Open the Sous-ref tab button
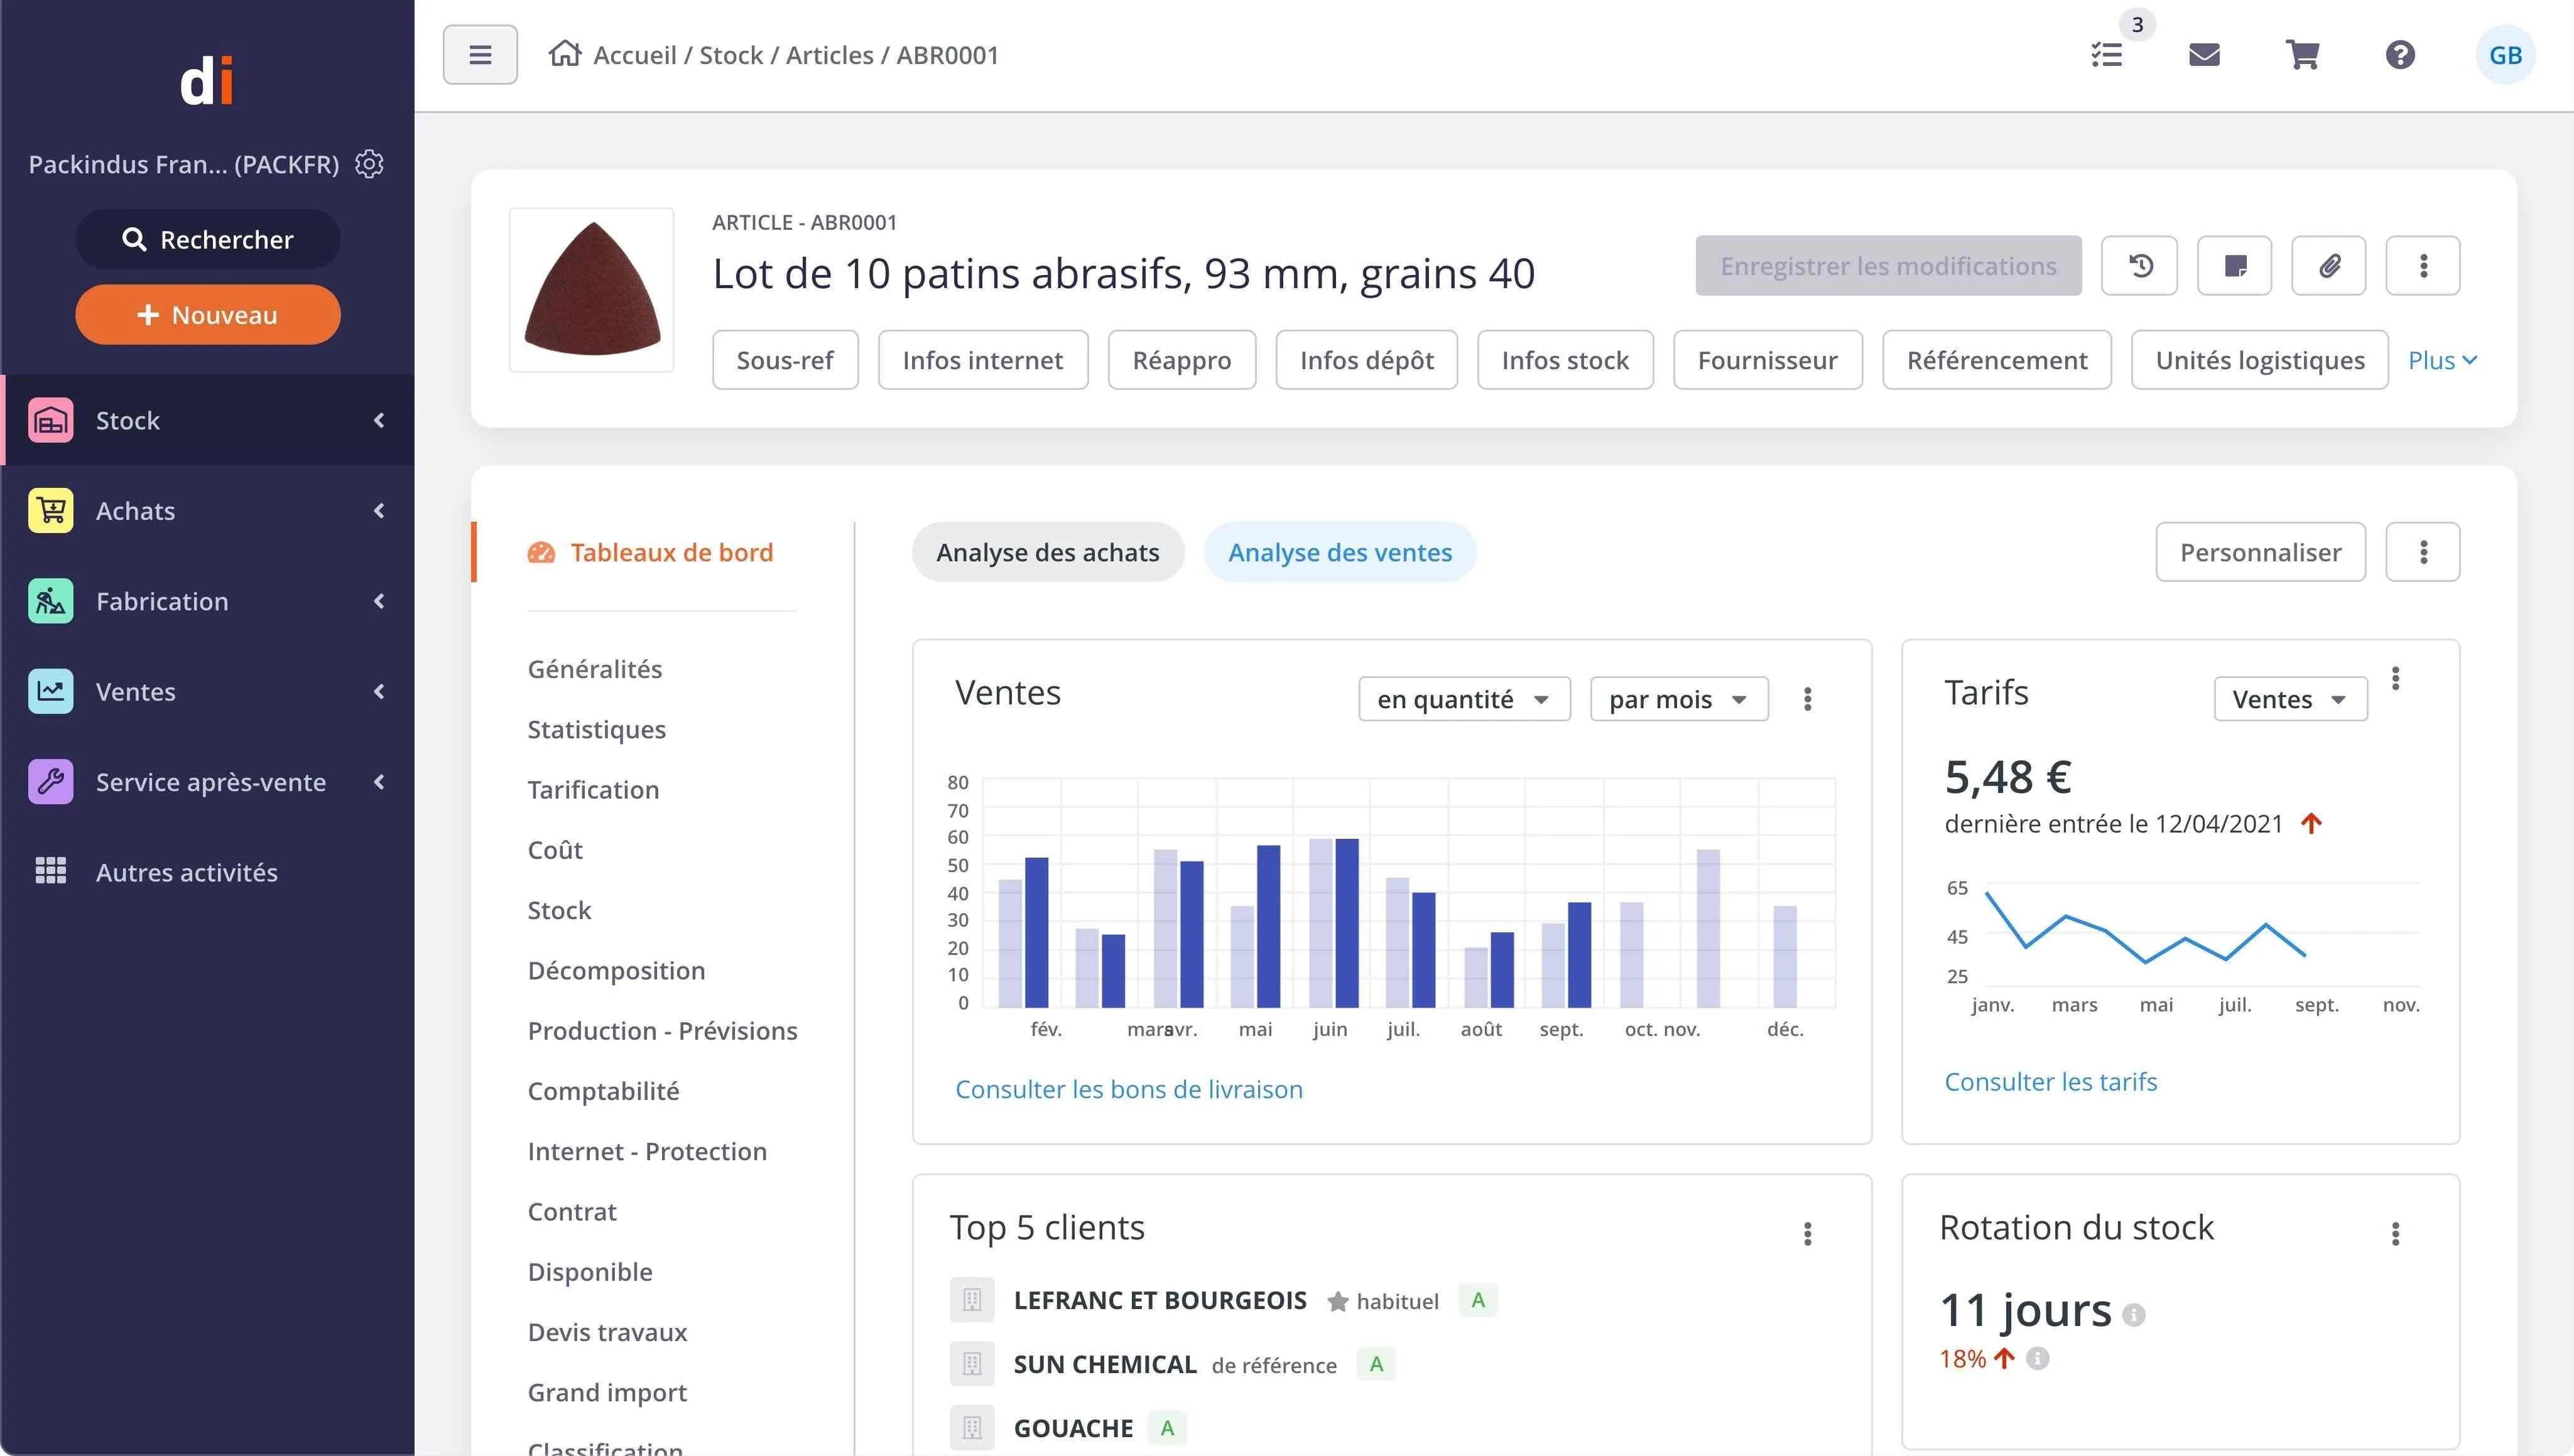The height and width of the screenshot is (1456, 2574). (785, 360)
